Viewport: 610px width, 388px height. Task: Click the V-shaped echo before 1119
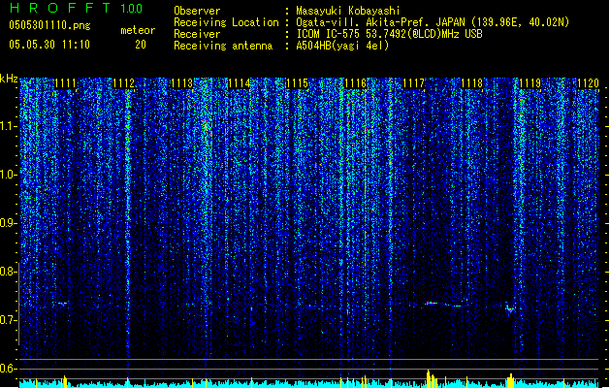pos(509,307)
